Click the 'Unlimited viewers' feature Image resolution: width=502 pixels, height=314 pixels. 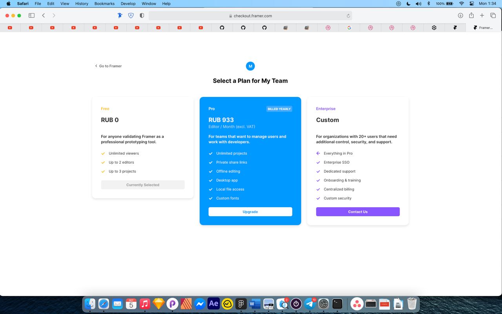(124, 153)
